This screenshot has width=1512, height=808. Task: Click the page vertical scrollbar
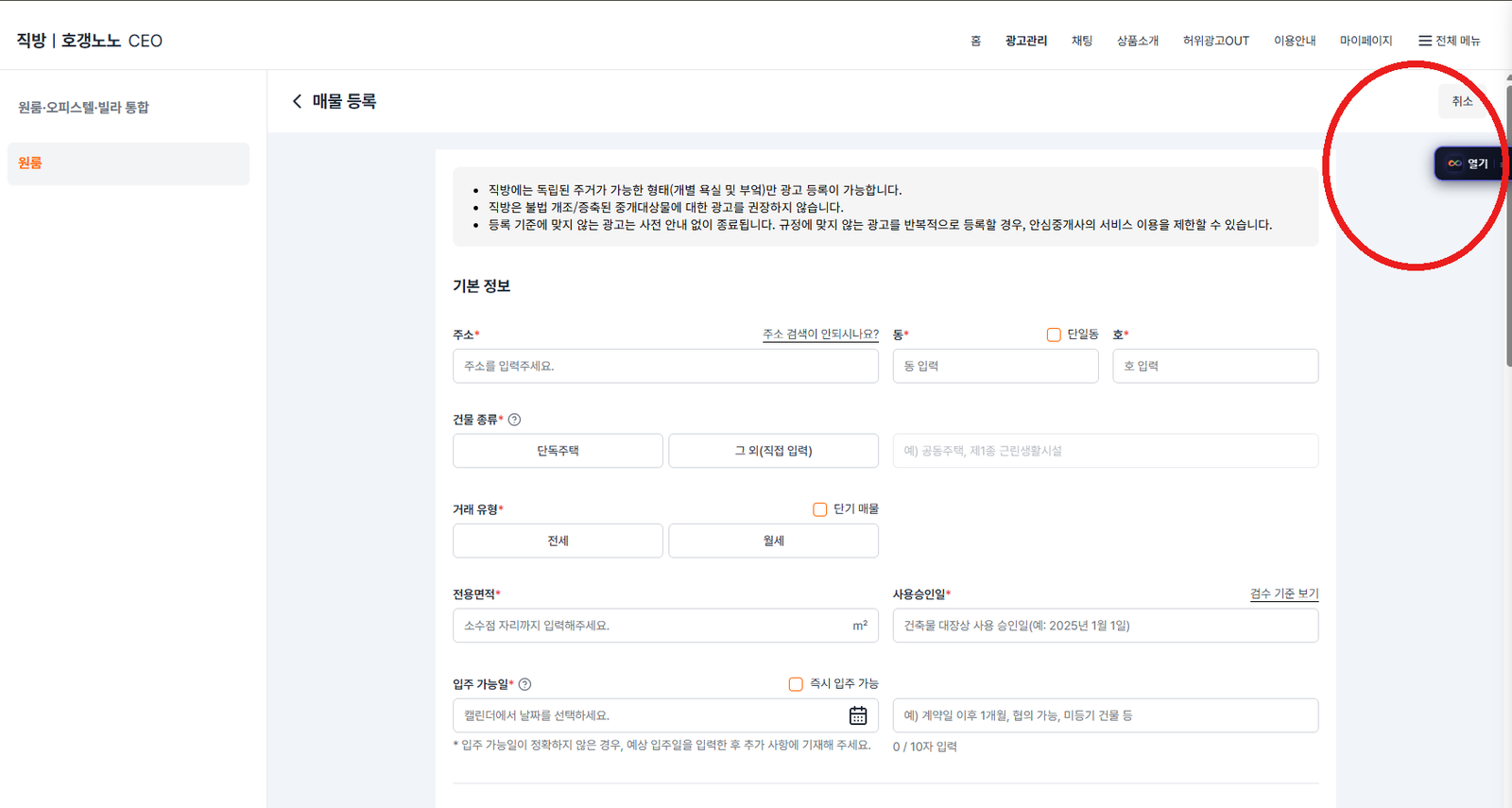[1508, 227]
